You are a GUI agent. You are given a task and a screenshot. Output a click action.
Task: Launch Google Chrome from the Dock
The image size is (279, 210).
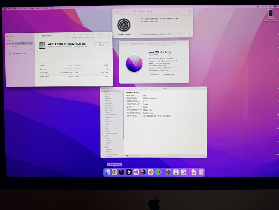(115, 172)
